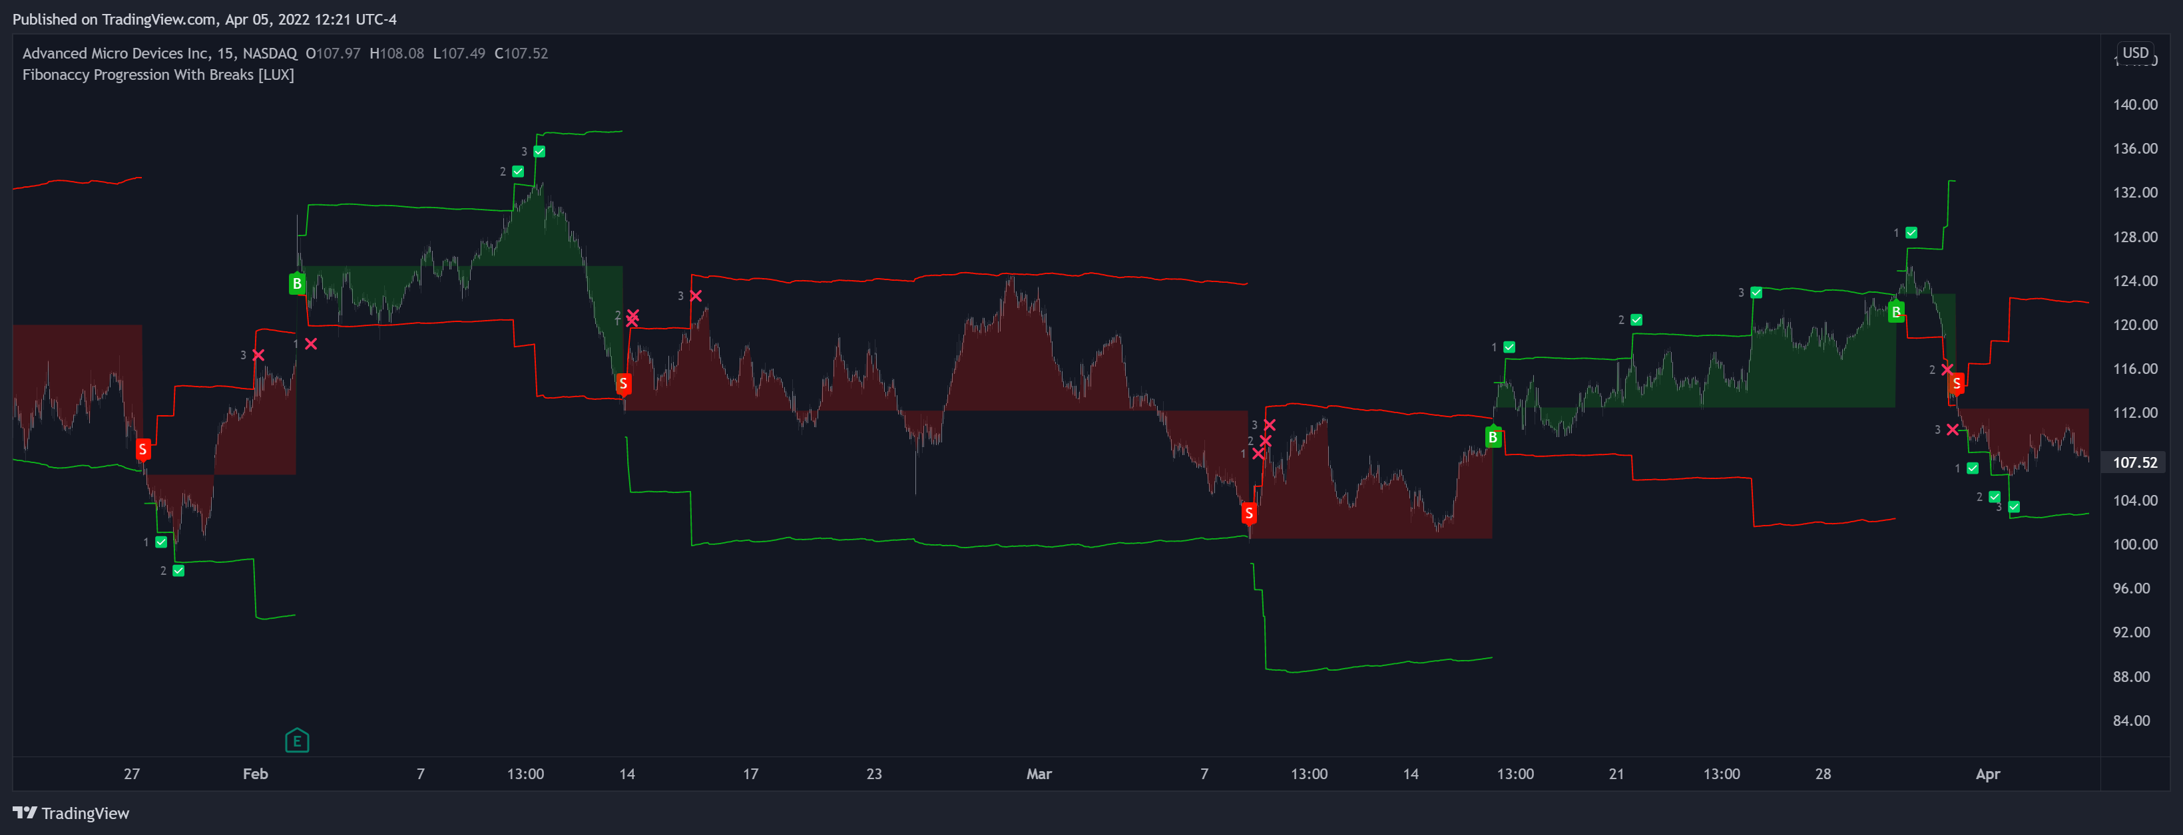Click the low value L107.49
The width and height of the screenshot is (2183, 835).
(459, 53)
